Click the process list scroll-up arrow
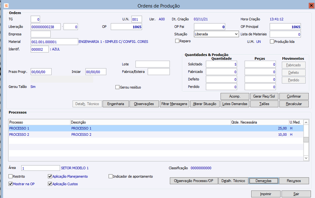315x198 pixels. [306, 122]
